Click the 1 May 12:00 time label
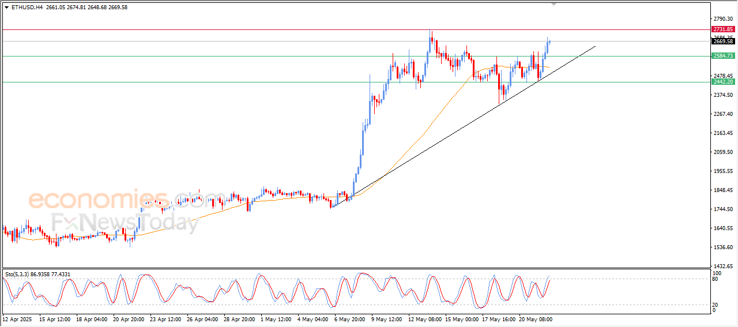Viewport: 738px width, 327px height. pyautogui.click(x=275, y=318)
